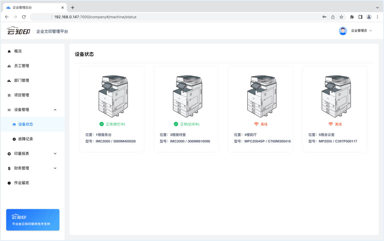
Task: Expand the 财务管理 menu chevron
Action: [x=55, y=168]
